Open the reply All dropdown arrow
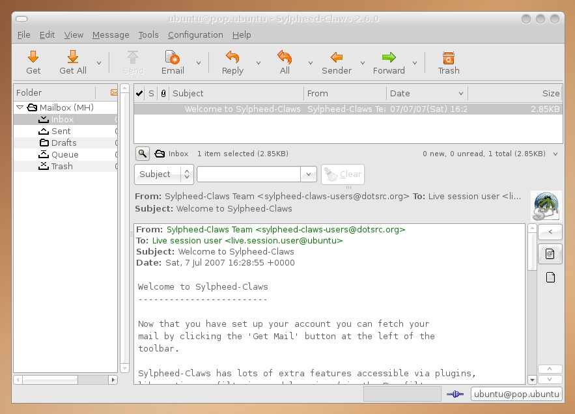Image resolution: width=575 pixels, height=414 pixels. (x=310, y=62)
